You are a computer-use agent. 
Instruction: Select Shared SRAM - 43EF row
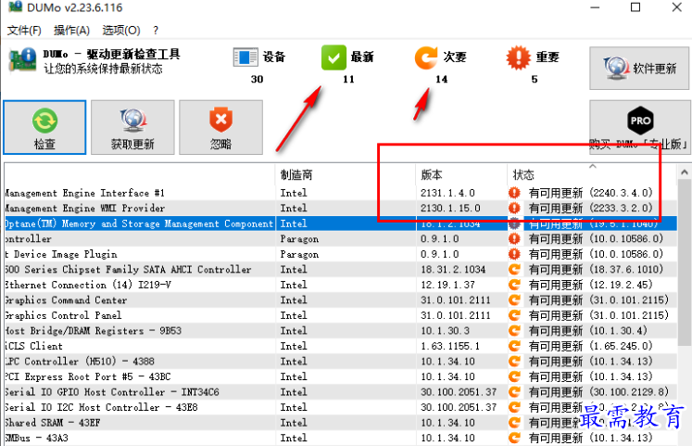[341, 423]
